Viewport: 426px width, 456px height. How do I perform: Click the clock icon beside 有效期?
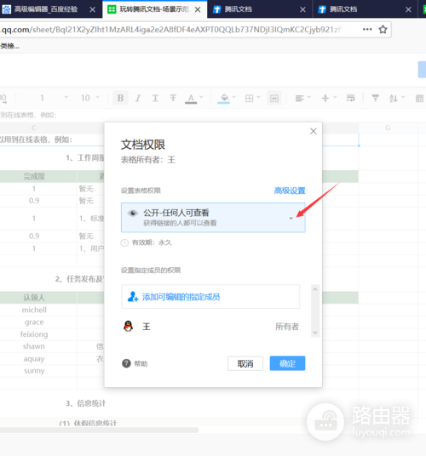(x=124, y=242)
